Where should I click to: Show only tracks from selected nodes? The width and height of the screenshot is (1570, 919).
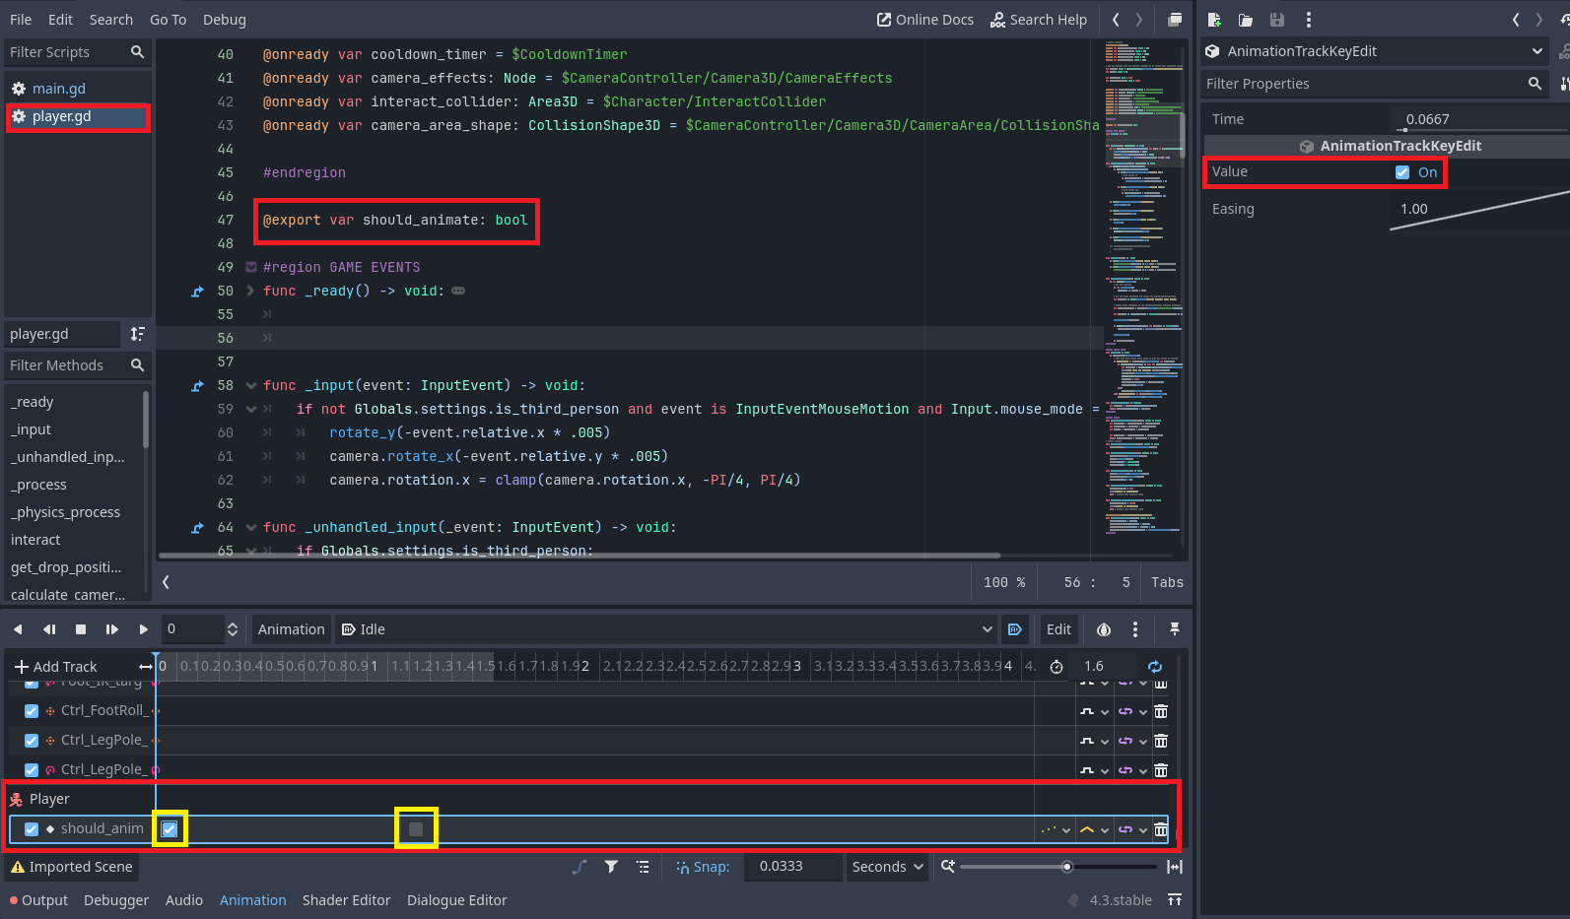pos(611,867)
